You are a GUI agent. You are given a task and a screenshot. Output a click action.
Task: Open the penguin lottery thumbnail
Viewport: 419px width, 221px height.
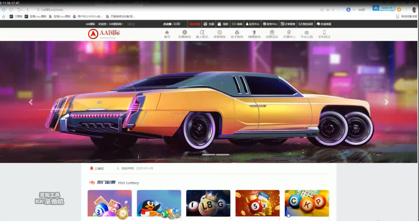159,204
